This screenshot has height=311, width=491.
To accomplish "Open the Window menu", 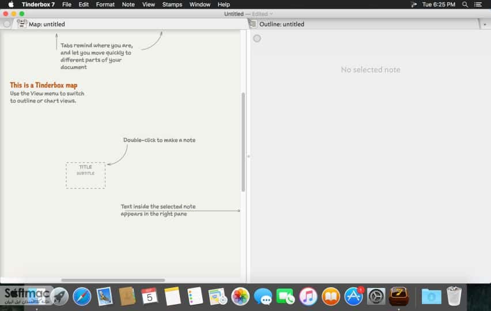I will (200, 5).
